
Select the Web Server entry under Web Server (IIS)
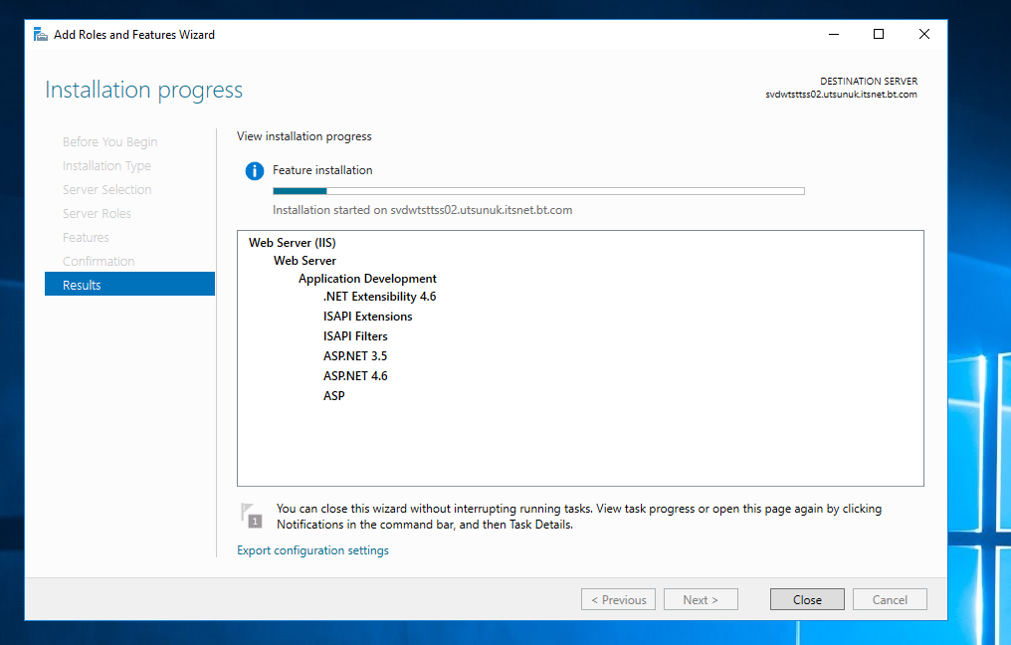[304, 261]
